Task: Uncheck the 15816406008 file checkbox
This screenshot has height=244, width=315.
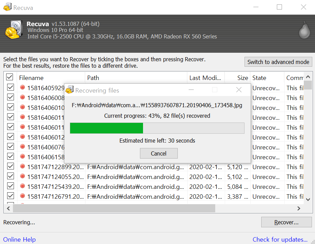Action: pos(11,97)
